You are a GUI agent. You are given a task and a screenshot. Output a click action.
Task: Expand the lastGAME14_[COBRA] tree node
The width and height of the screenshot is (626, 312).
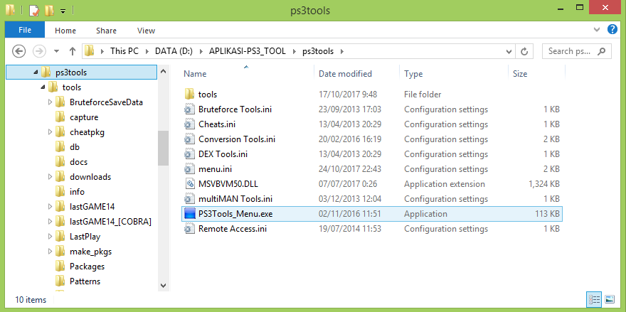click(x=50, y=222)
